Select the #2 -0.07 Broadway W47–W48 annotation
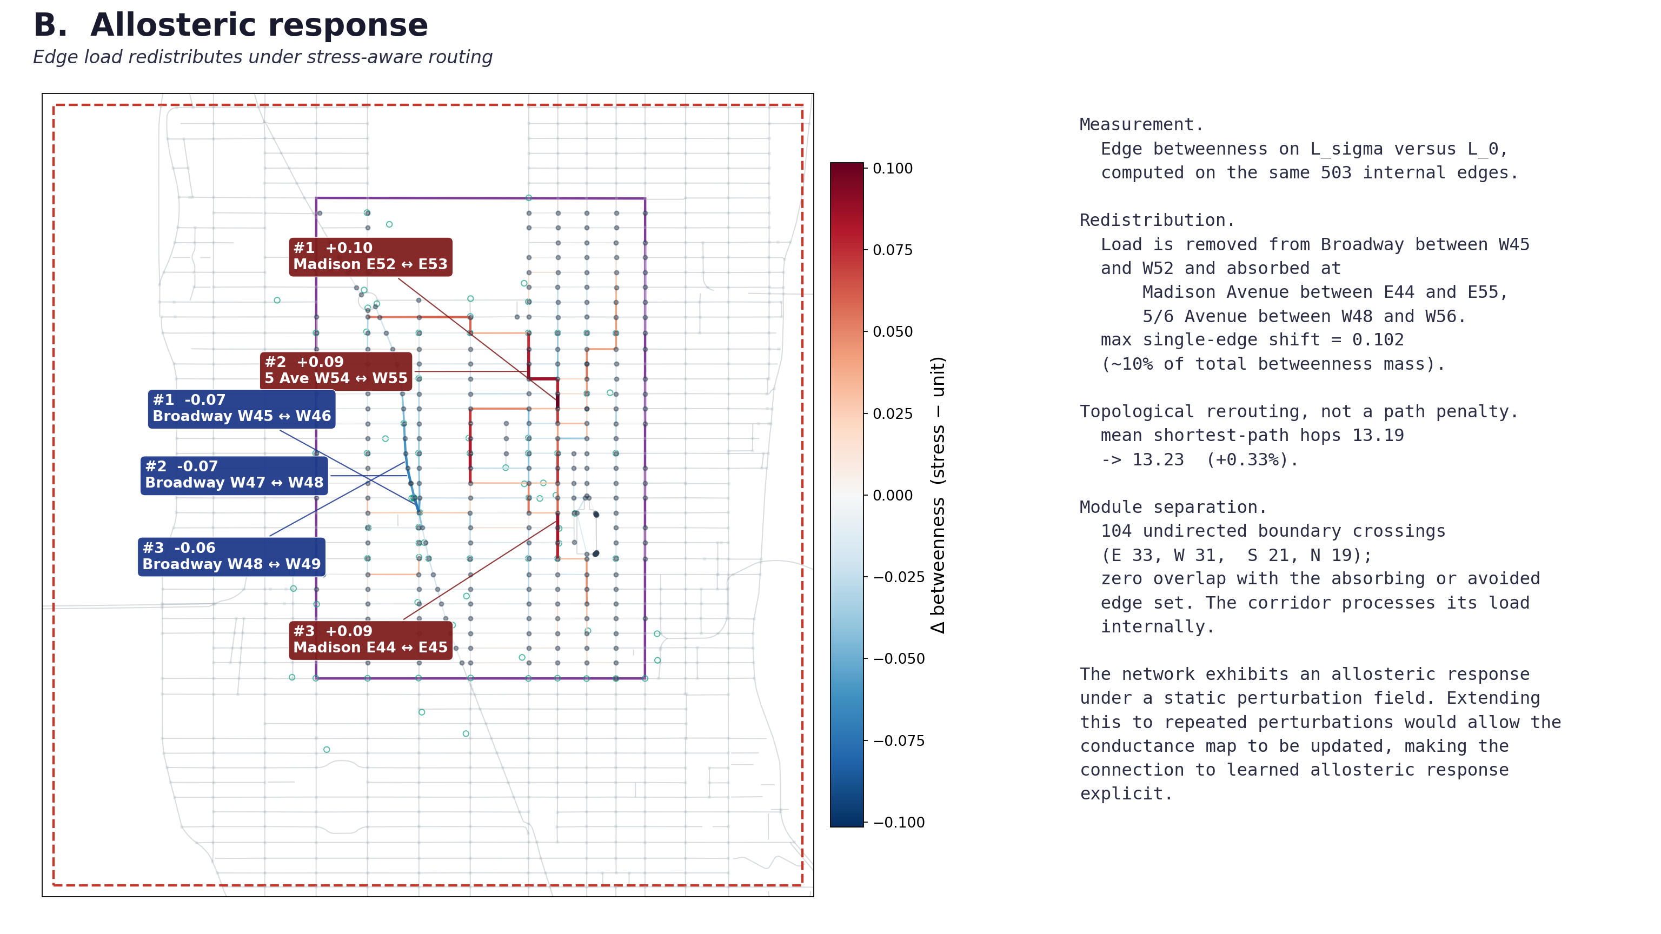The height and width of the screenshot is (934, 1661). (234, 475)
